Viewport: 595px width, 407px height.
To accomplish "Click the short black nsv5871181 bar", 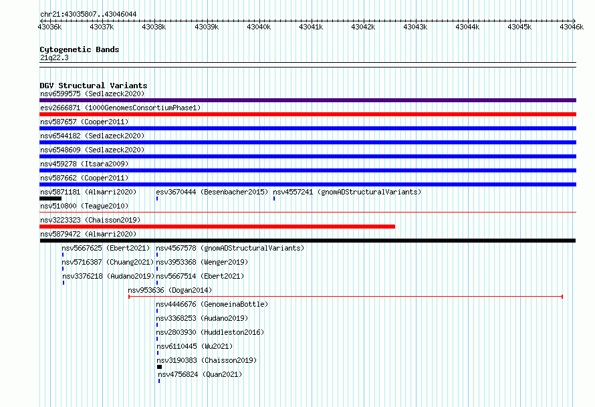I will (x=50, y=198).
